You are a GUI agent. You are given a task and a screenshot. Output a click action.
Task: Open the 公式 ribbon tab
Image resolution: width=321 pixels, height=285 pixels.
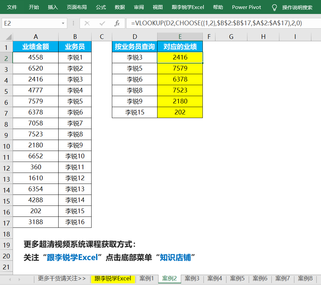pyautogui.click(x=101, y=7)
